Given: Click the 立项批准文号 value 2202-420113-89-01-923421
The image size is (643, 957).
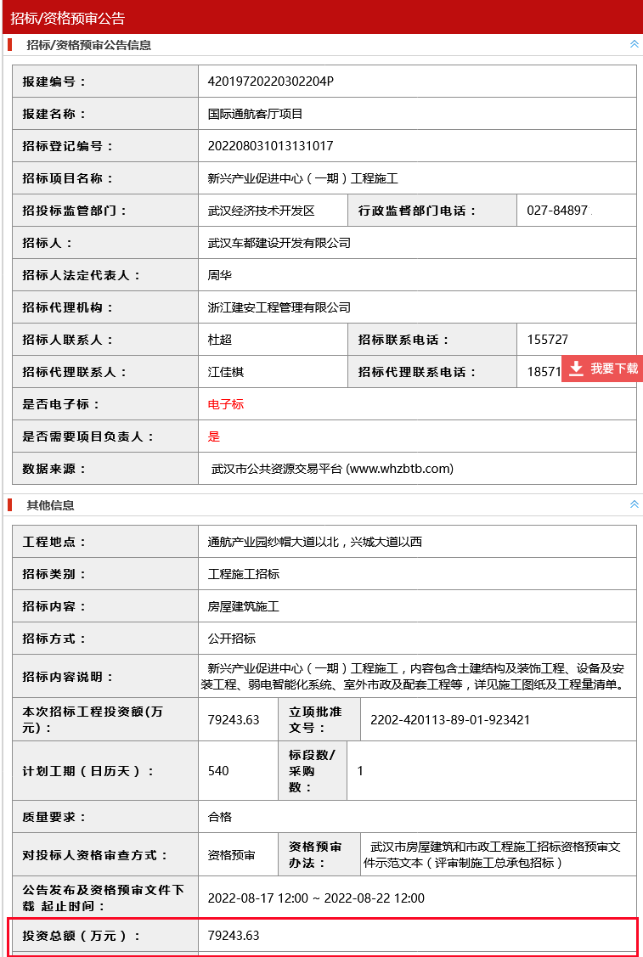Looking at the screenshot, I should 450,720.
